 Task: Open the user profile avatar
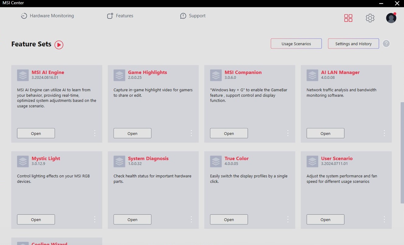pos(391,18)
